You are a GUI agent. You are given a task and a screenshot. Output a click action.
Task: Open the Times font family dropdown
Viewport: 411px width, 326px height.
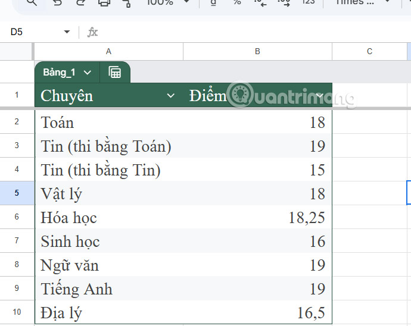tap(363, 2)
